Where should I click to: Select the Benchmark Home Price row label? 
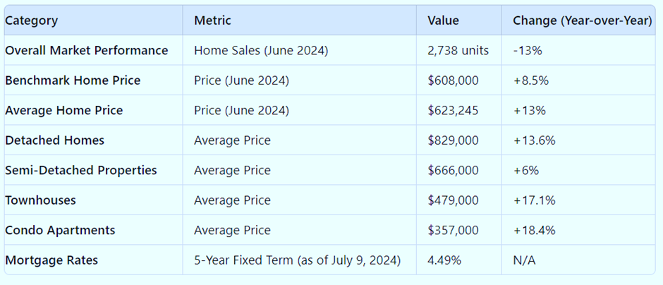tap(73, 80)
